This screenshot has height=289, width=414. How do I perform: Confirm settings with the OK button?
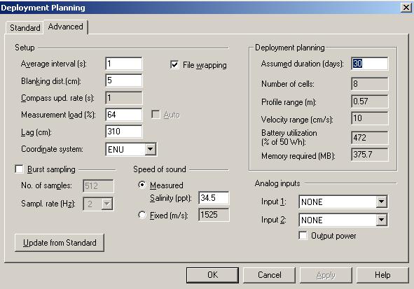tap(212, 275)
